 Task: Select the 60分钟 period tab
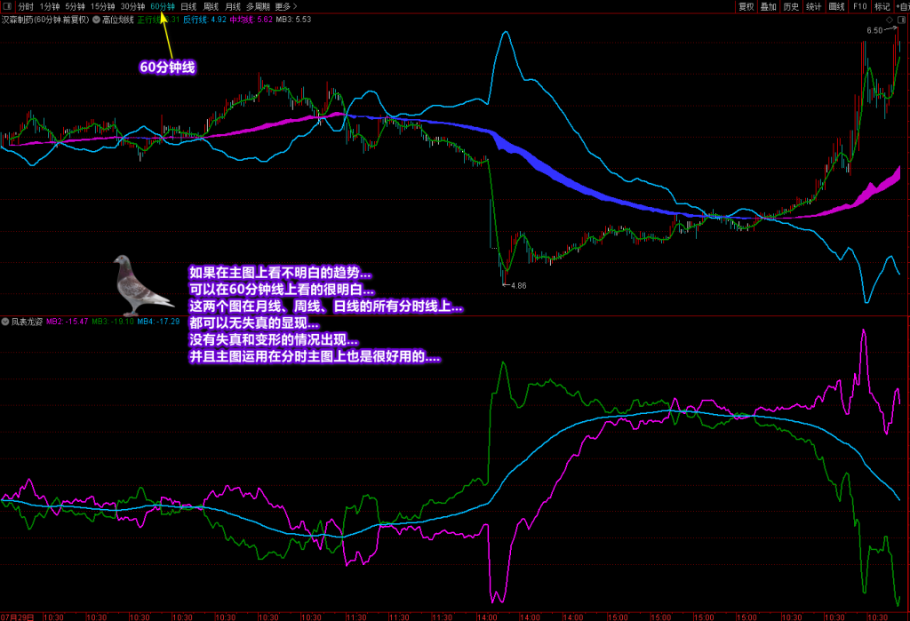tap(163, 6)
